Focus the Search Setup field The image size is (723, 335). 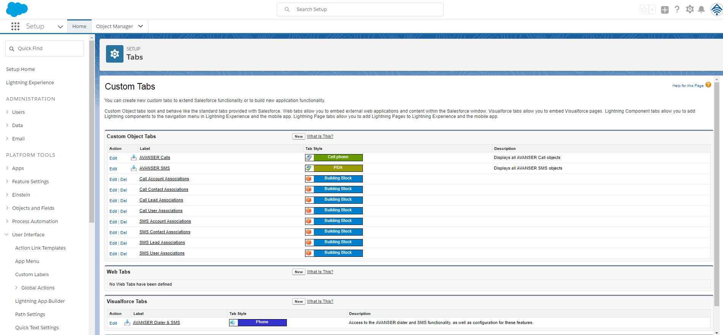360,9
